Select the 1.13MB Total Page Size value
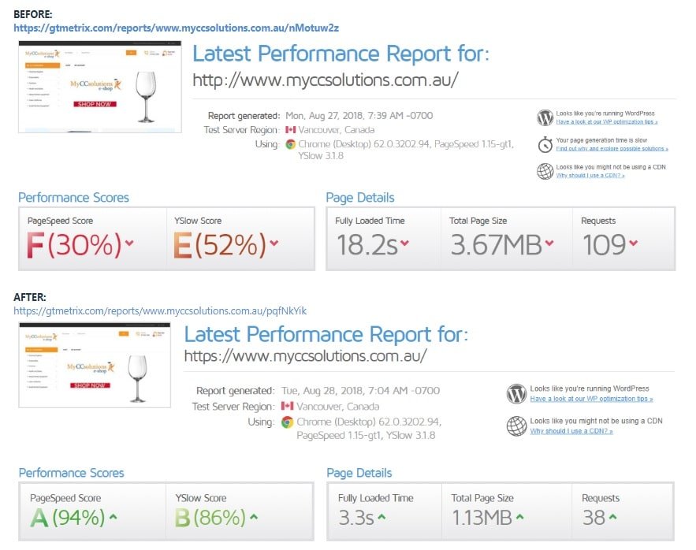The image size is (696, 550). 482,518
